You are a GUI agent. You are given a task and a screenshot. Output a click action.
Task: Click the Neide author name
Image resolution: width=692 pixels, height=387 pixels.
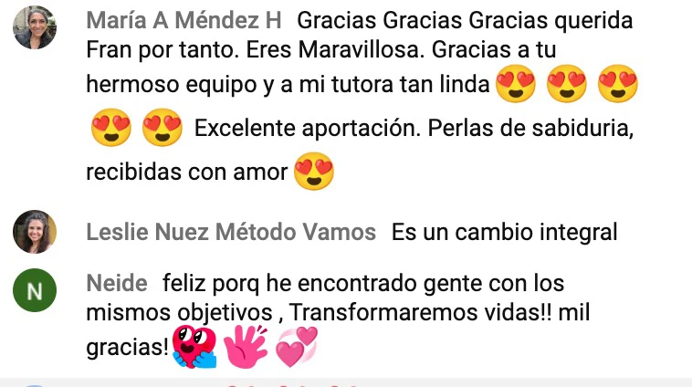tap(117, 283)
